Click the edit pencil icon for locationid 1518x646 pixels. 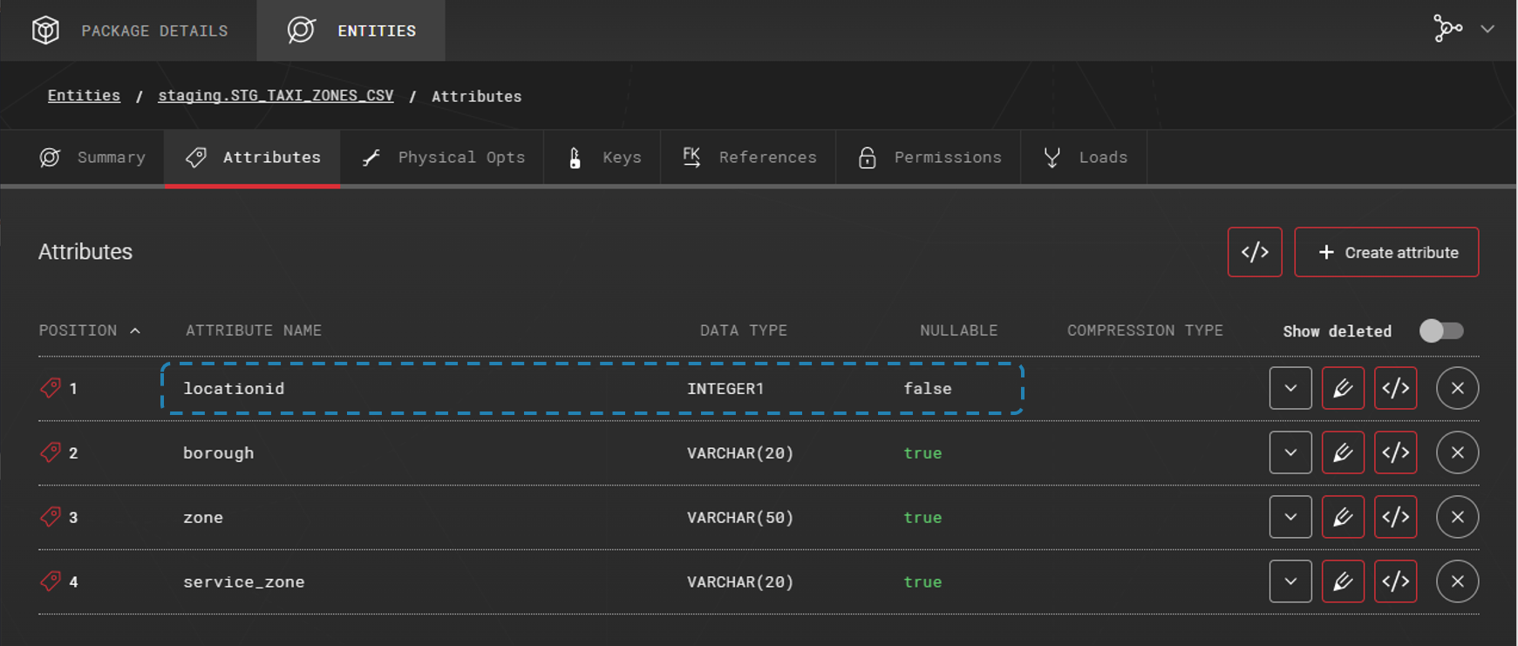coord(1343,388)
